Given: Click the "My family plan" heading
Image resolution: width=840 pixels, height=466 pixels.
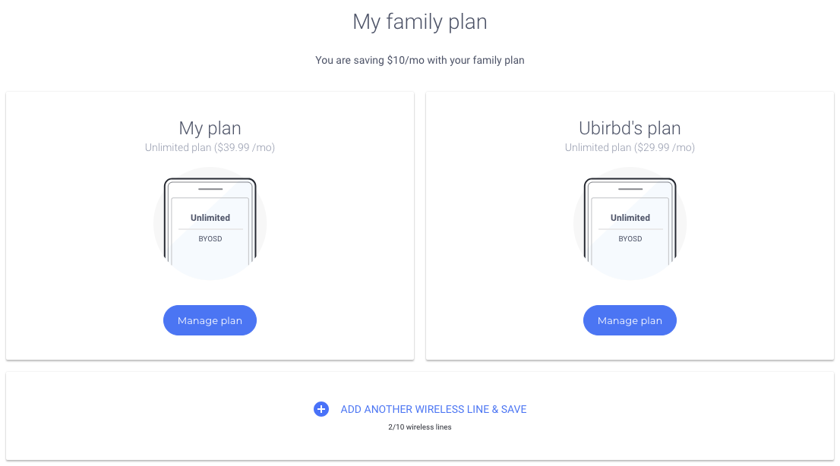Looking at the screenshot, I should [x=419, y=22].
